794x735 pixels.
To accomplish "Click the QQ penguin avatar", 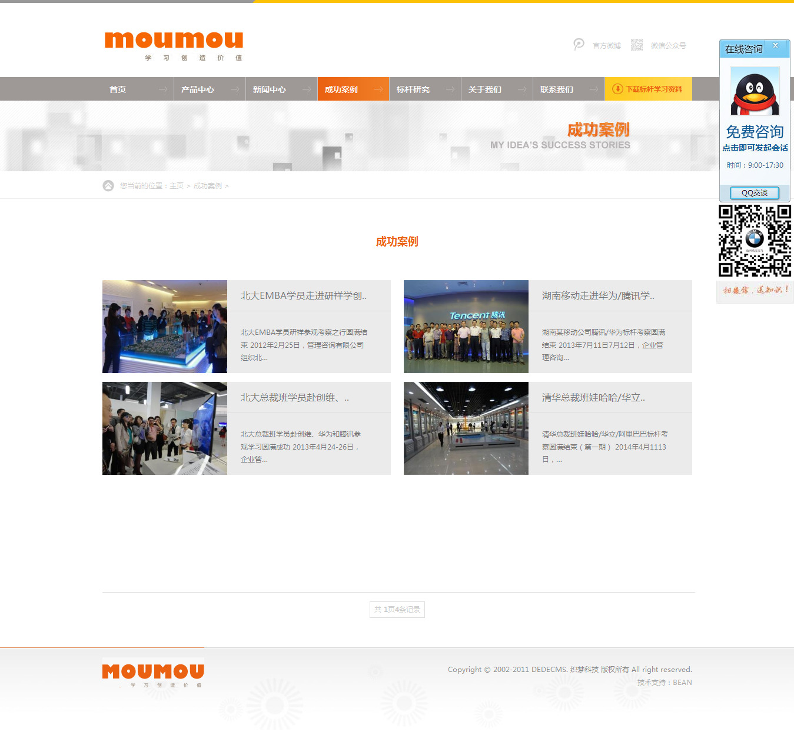I will pos(755,92).
